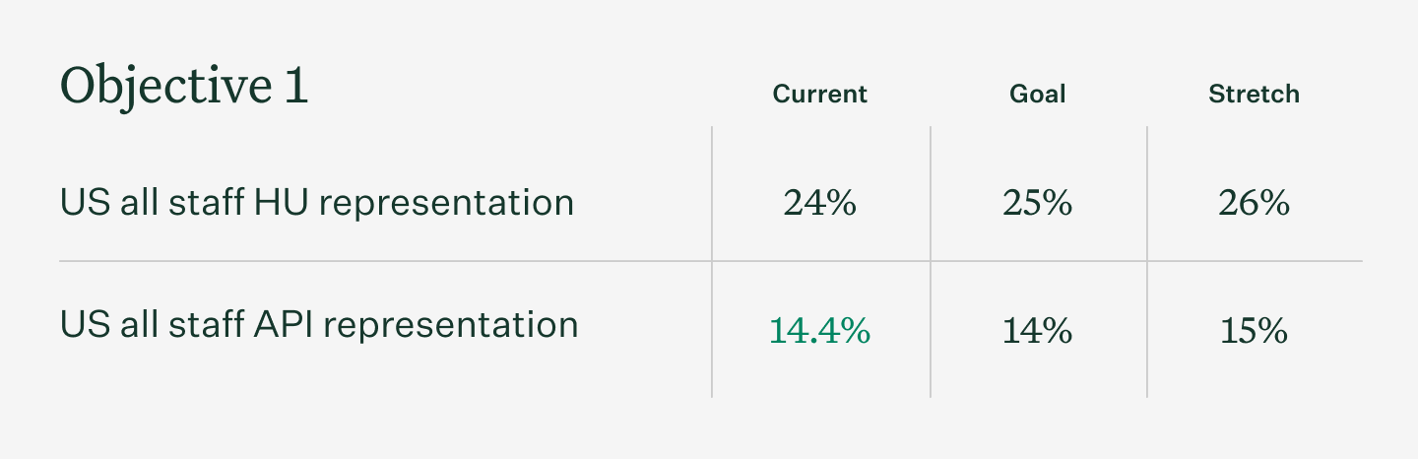Select the 25% HU goal value
The height and width of the screenshot is (459, 1418).
[x=1037, y=203]
